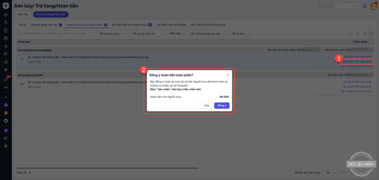Screen dimensions: 379x180
Task: Click product thumbnail in phungphung2909 order
Action: pyautogui.click(x=22, y=85)
